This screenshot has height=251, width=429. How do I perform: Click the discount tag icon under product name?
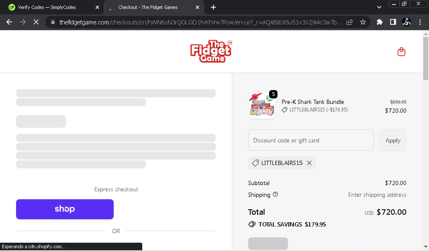[x=284, y=110]
